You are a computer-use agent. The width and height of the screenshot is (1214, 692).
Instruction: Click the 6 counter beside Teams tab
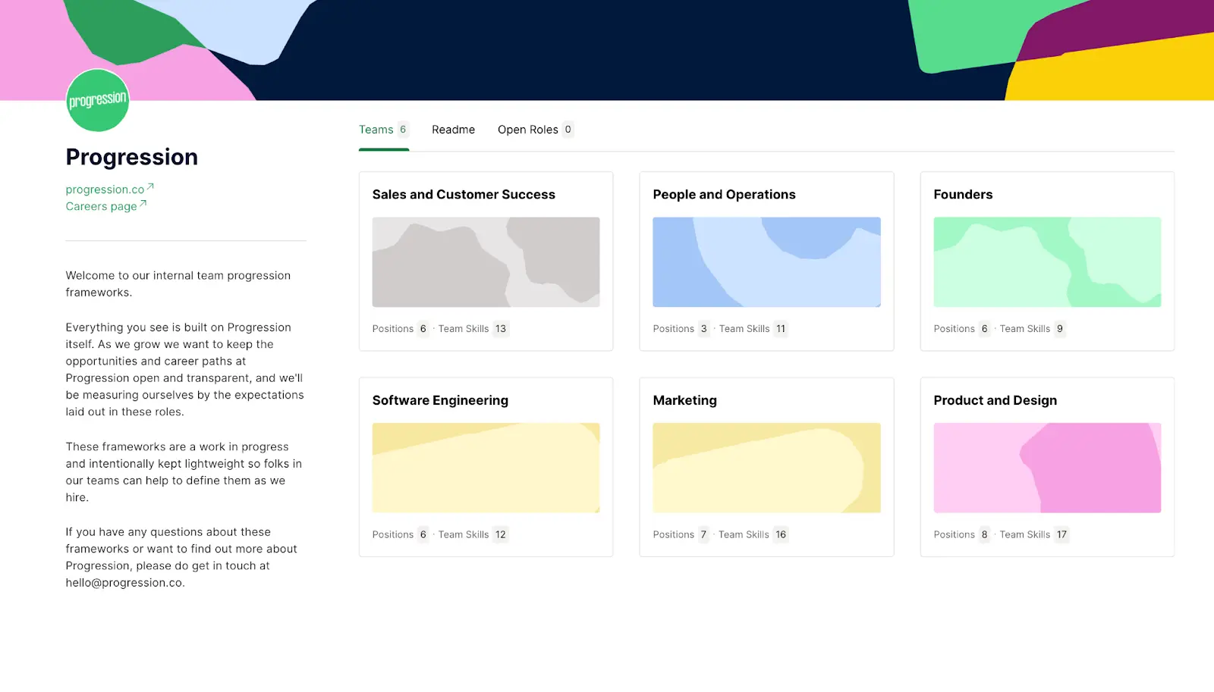tap(404, 129)
